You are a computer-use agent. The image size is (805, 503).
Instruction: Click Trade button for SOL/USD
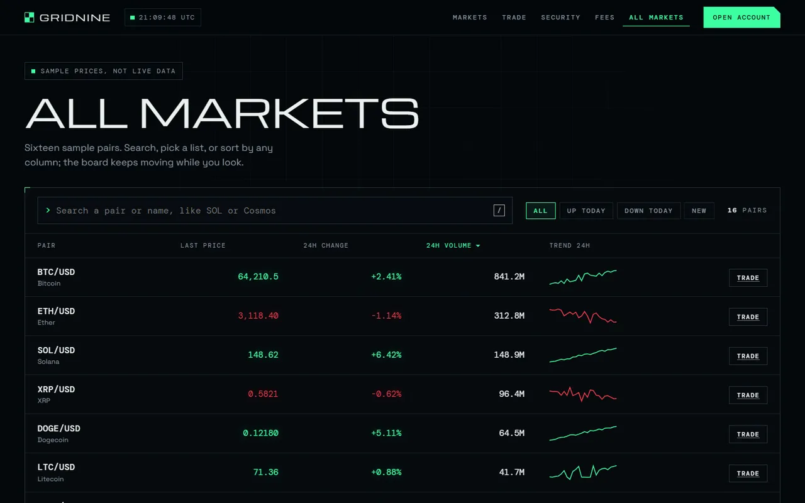coord(748,356)
